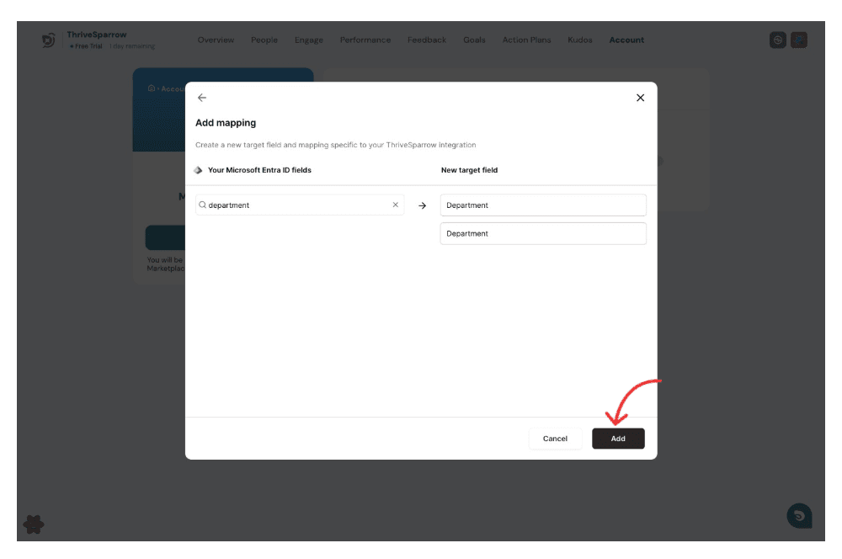
Task: Click the ThriveSparrow logo icon
Action: 48,40
